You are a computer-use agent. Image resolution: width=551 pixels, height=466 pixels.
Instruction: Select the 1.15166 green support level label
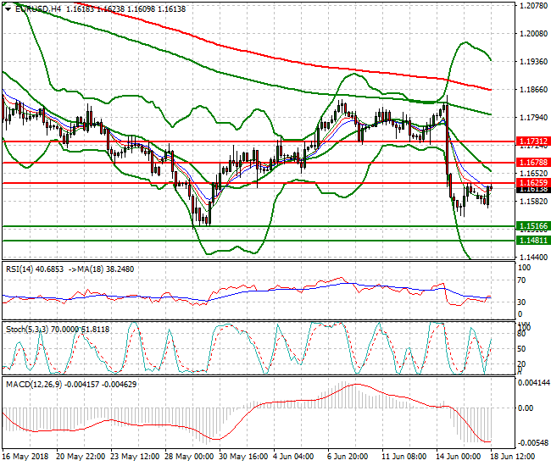(x=533, y=226)
